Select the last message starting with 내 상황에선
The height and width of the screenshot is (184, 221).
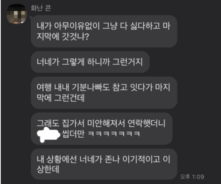pyautogui.click(x=104, y=164)
